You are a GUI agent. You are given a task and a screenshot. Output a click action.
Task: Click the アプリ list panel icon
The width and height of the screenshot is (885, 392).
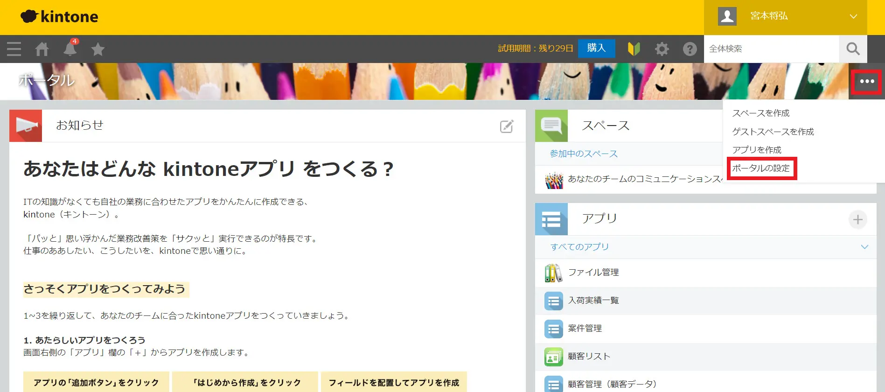click(551, 219)
